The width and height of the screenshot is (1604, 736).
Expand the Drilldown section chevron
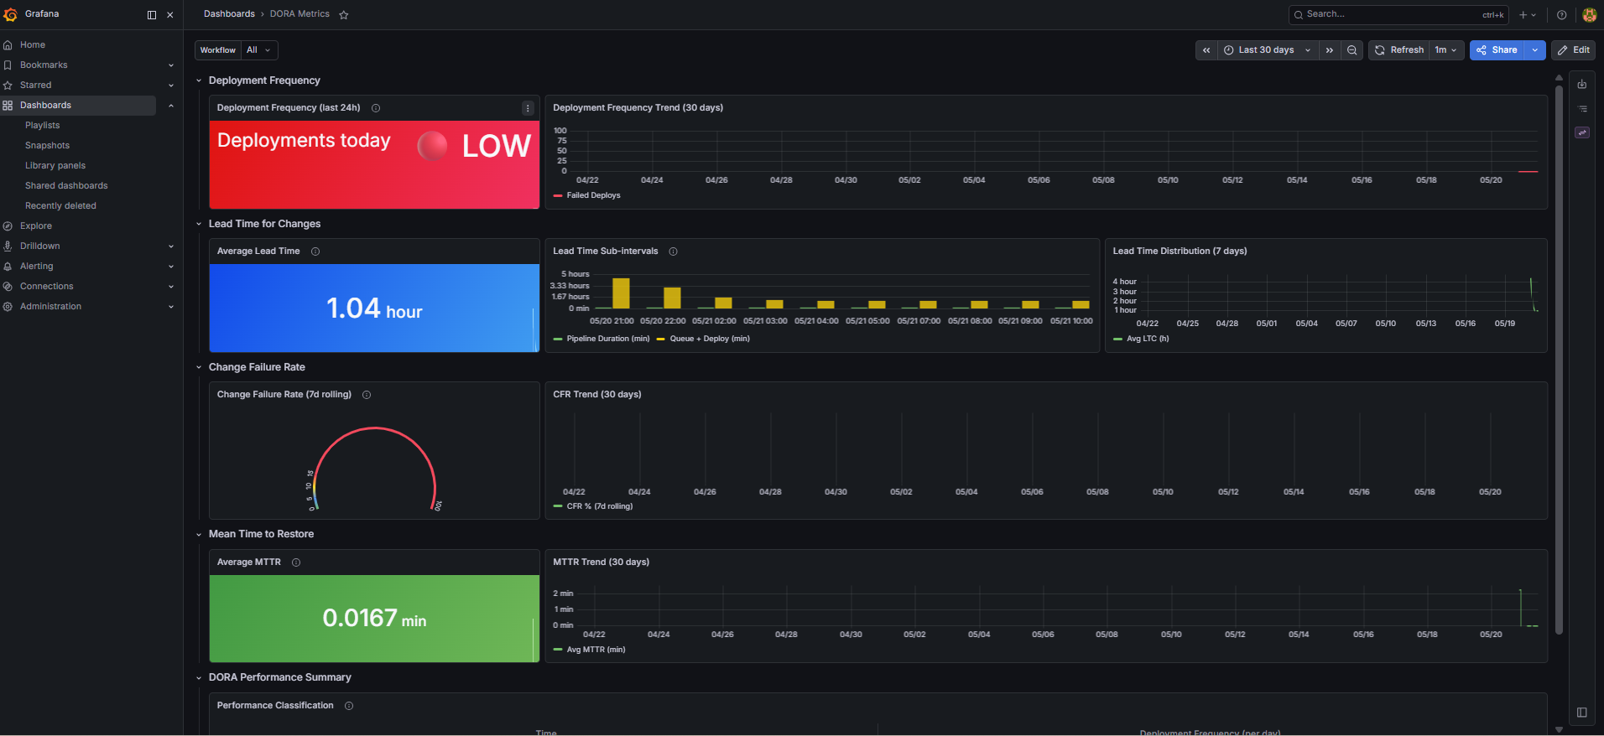tap(171, 246)
